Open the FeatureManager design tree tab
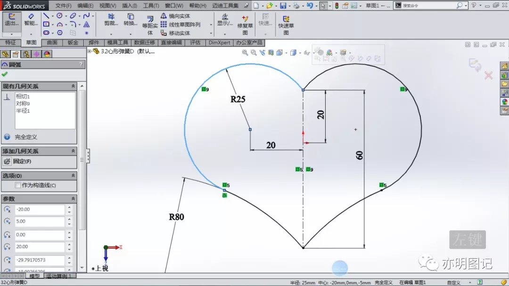Screen dimensions: 509x286 5,54
